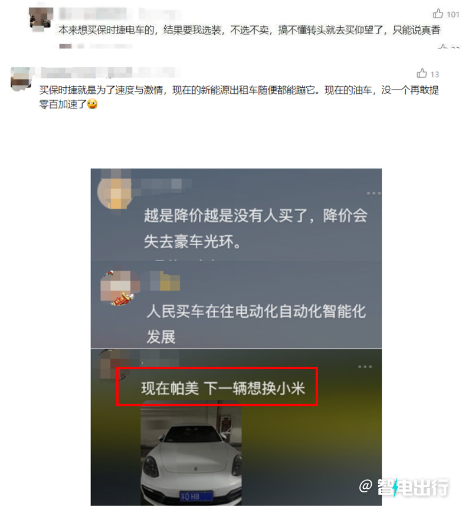Open three-dots menu on 降价 comment

point(373,193)
